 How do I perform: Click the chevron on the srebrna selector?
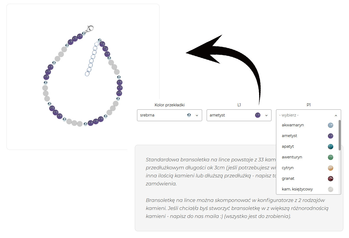[197, 115]
